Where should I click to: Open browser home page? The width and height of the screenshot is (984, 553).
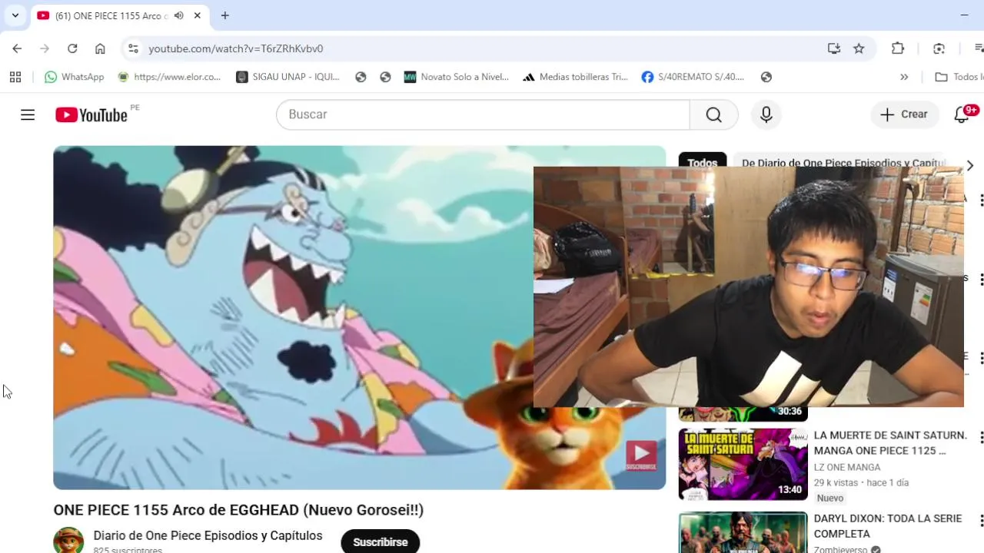pyautogui.click(x=100, y=48)
